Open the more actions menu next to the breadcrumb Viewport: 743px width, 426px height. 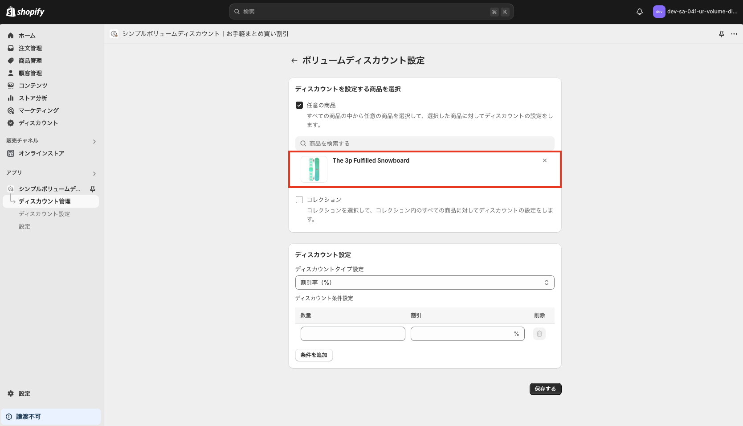[734, 33]
